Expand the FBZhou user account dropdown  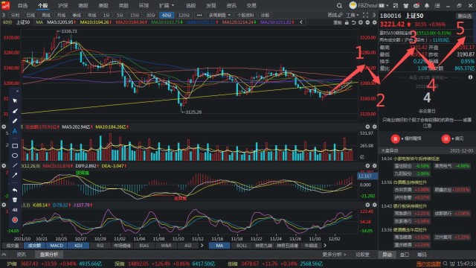pos(369,5)
